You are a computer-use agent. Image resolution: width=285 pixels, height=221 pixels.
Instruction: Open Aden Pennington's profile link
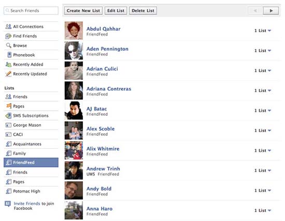point(107,49)
